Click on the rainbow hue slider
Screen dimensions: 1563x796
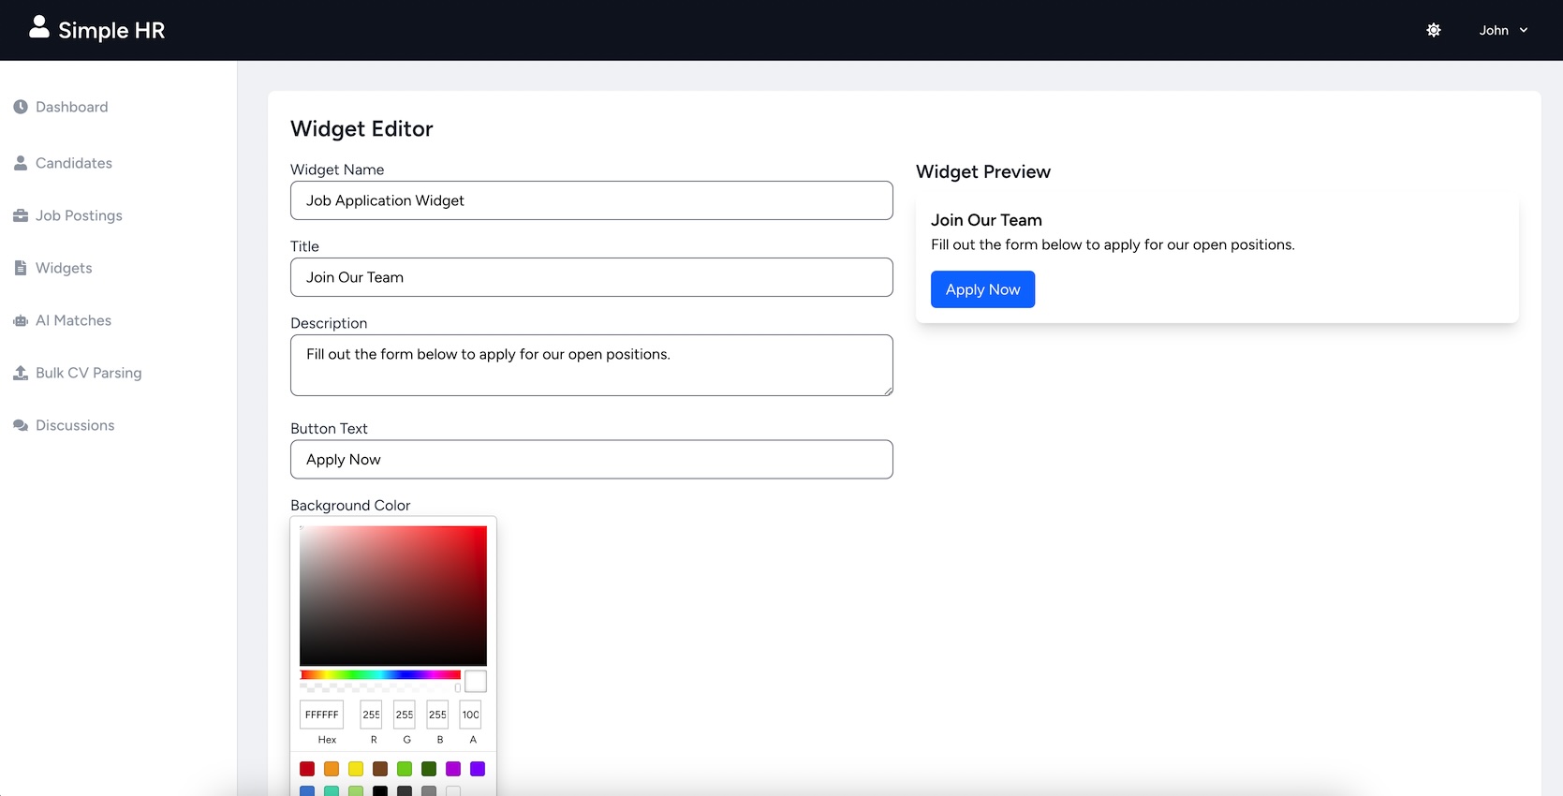(380, 674)
